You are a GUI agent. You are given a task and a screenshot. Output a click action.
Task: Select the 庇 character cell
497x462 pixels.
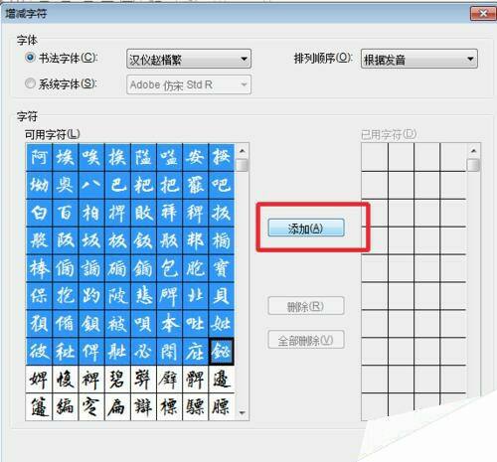coord(195,352)
